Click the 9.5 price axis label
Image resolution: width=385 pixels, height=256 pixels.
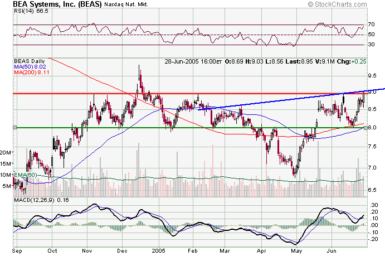(x=372, y=76)
